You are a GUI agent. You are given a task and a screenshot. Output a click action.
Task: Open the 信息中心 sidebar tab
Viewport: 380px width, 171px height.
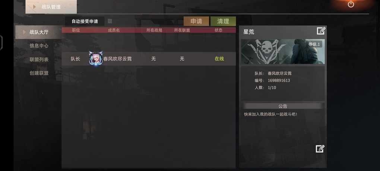point(39,45)
